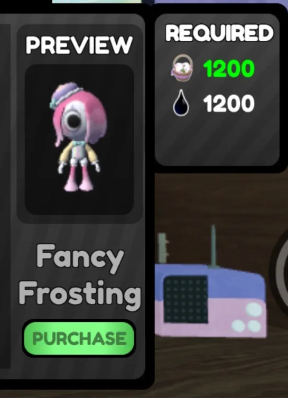Click the REQUIRED heading

[x=219, y=33]
